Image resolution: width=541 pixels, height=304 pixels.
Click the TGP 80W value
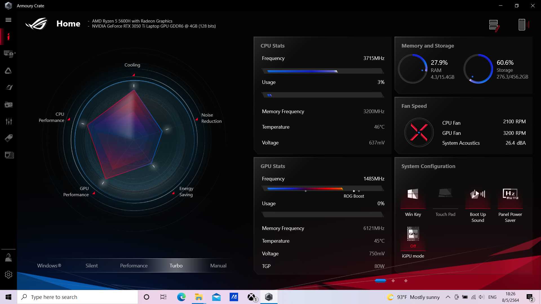point(379,266)
